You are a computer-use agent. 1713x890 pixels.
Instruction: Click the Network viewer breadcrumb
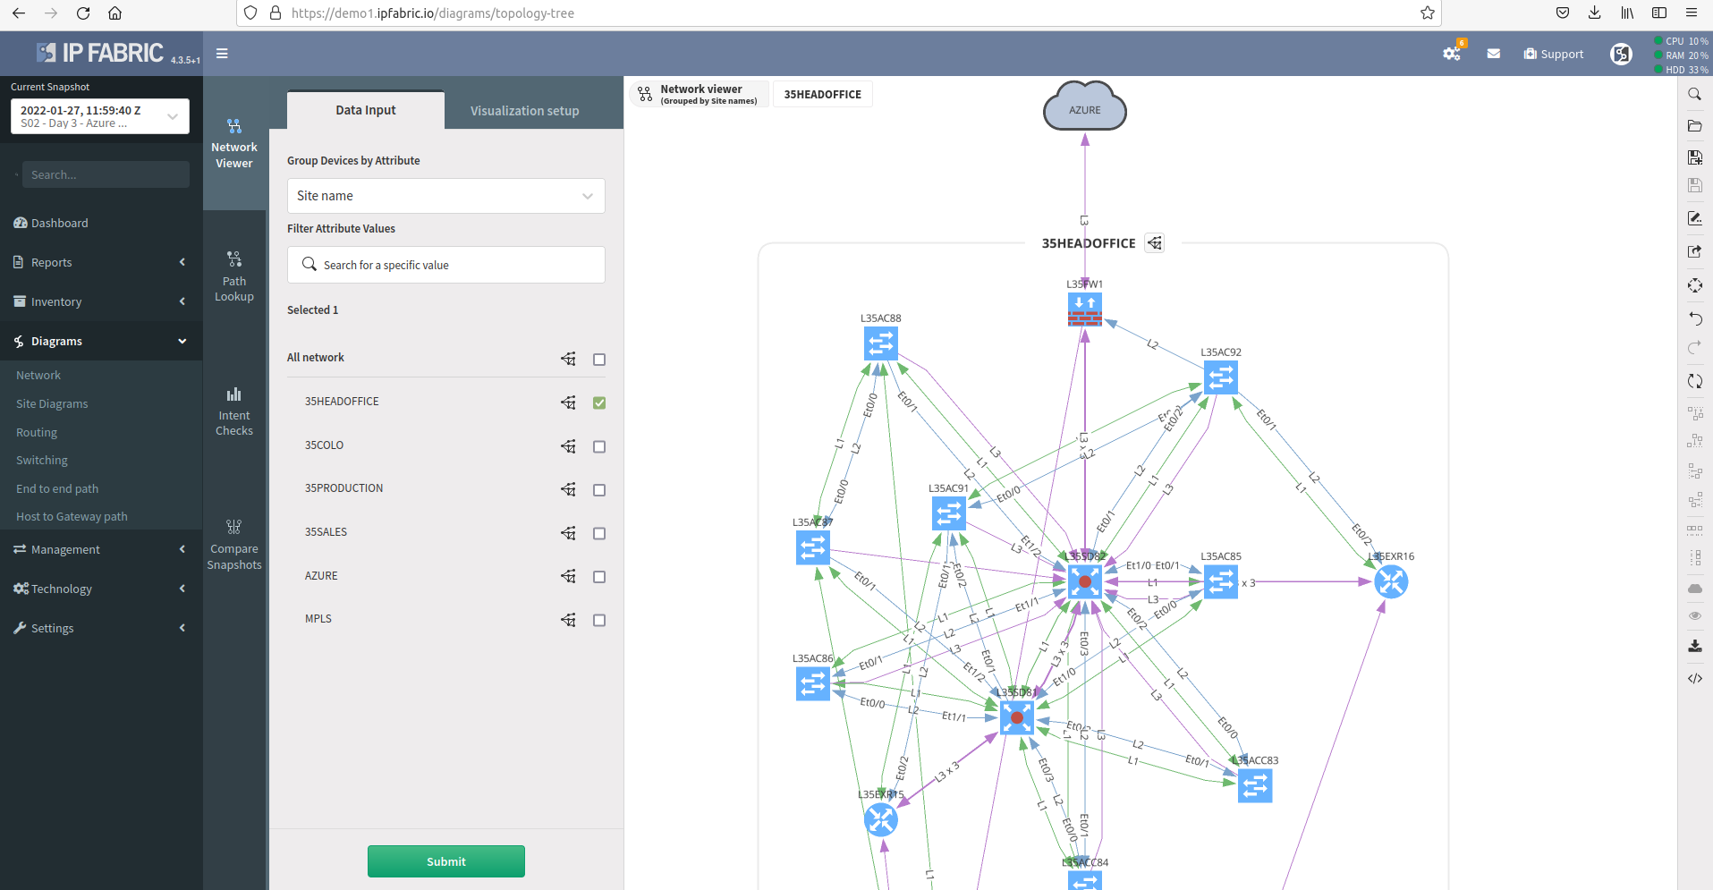[x=700, y=94]
